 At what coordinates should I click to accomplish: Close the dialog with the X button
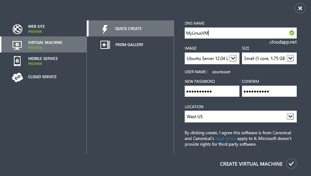(300, 8)
